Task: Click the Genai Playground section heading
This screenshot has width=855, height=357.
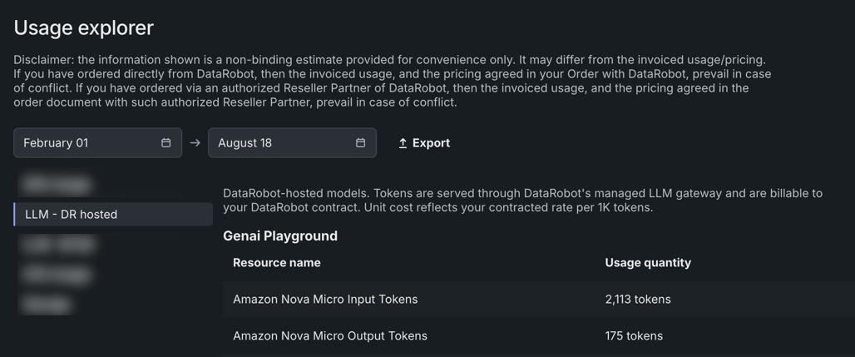Action: point(280,236)
